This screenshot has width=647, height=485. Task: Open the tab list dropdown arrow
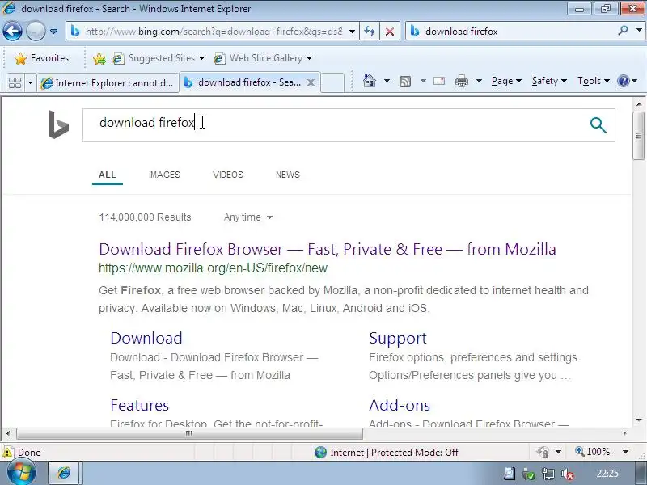tap(30, 83)
